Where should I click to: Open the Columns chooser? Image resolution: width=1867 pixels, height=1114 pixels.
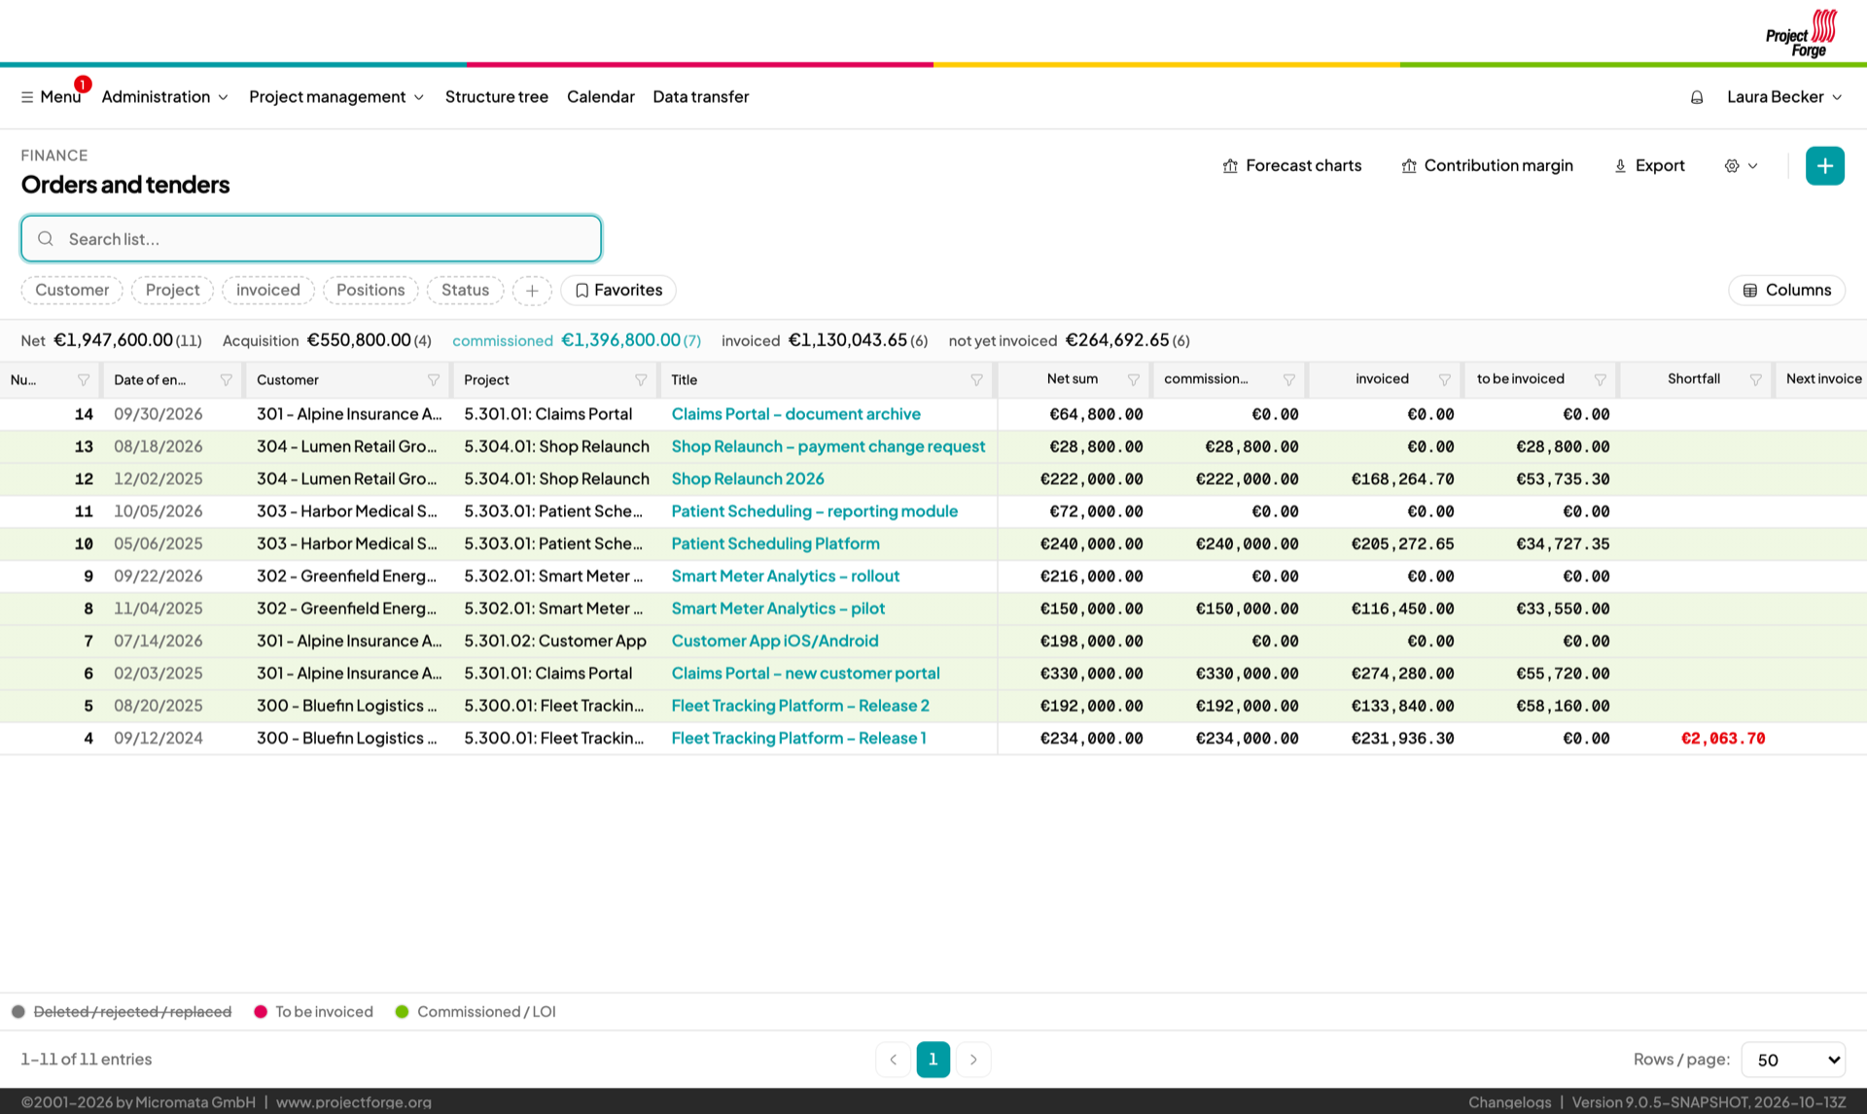1786,291
